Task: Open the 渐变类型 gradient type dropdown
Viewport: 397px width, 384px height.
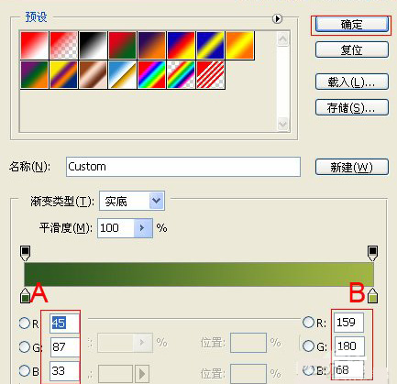Action: 132,201
